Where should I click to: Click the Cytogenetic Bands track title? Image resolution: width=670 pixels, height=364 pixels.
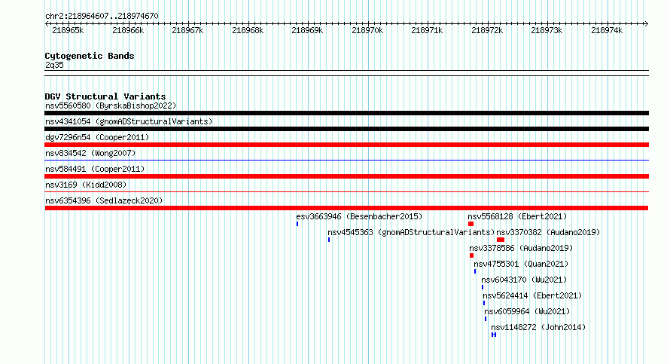pos(90,56)
